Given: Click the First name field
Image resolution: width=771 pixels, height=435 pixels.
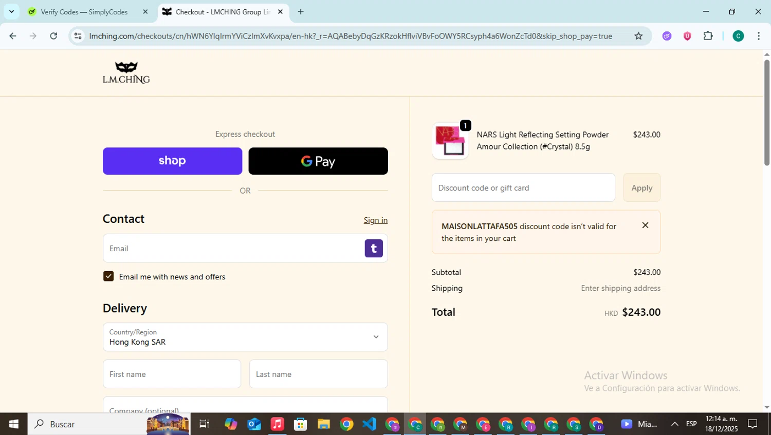Looking at the screenshot, I should (172, 374).
